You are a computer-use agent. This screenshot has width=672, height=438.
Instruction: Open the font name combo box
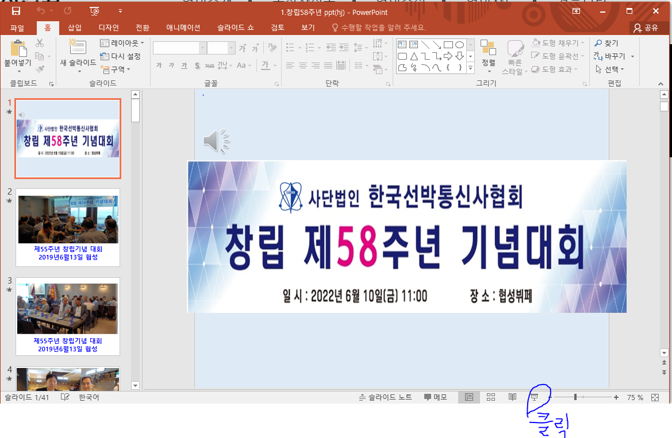179,48
